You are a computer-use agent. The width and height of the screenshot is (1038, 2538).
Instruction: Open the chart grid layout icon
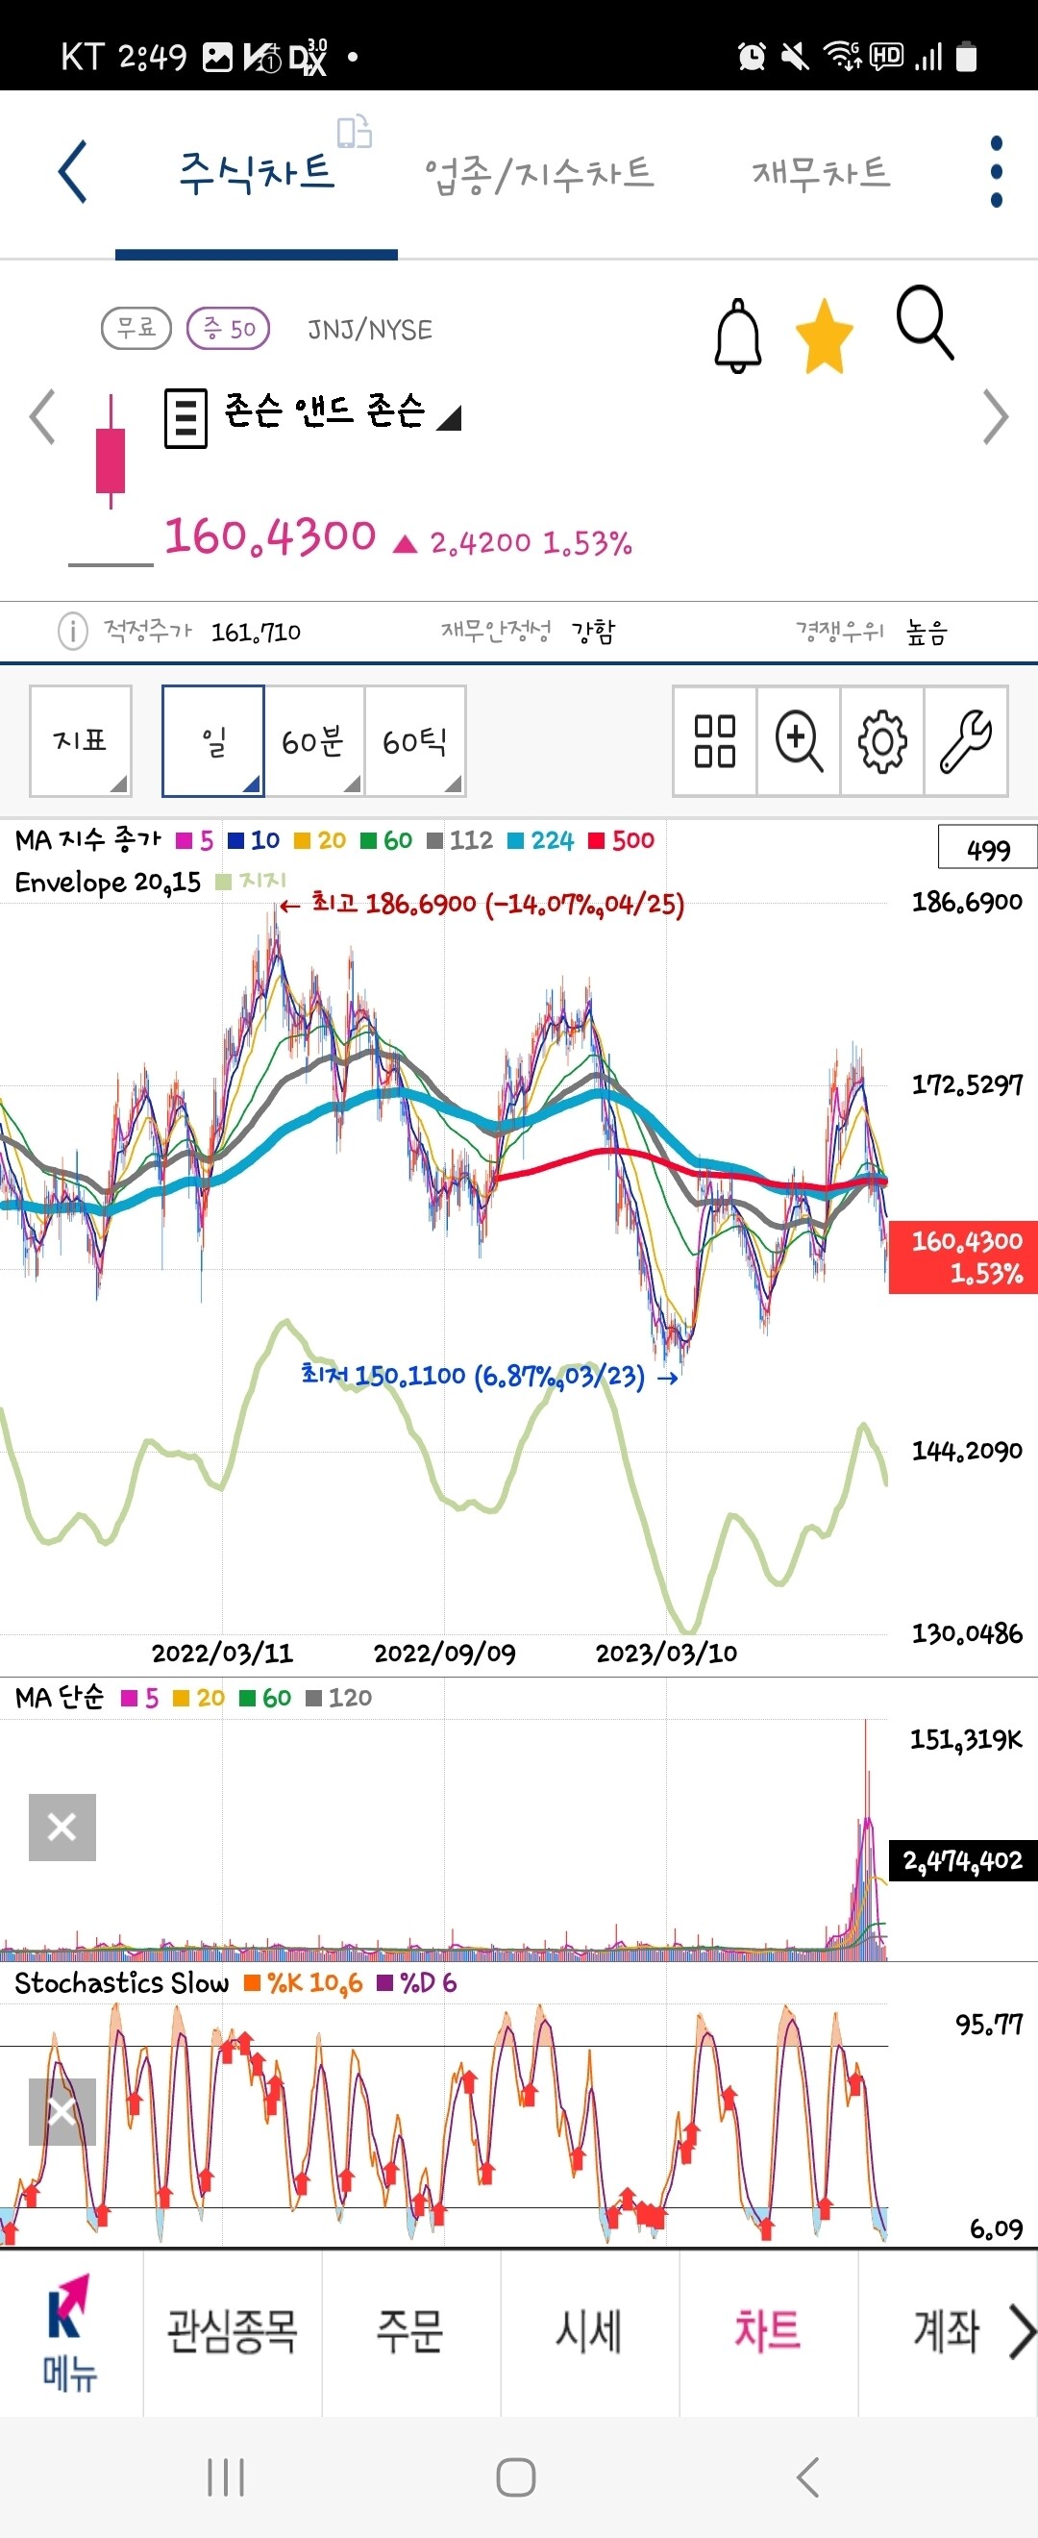715,741
